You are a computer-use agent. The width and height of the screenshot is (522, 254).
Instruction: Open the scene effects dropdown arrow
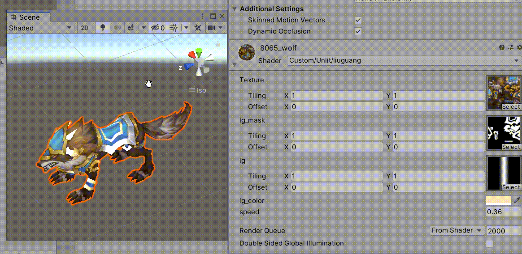point(144,28)
